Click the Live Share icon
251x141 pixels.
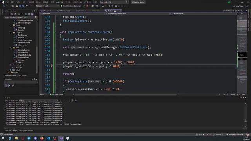tap(235, 6)
